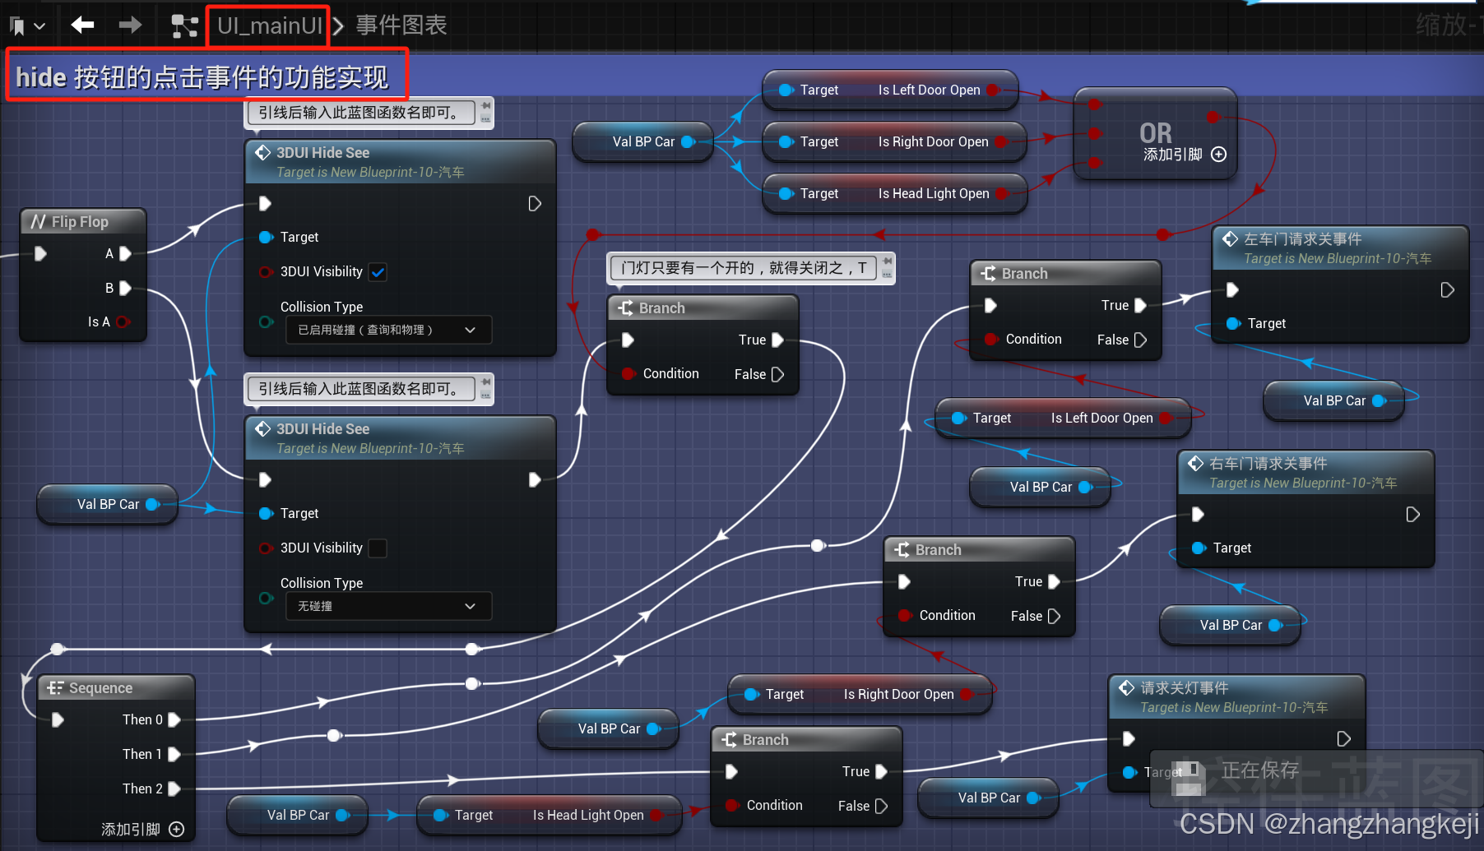Viewport: 1484px width, 851px height.
Task: Click True pin of Branch near 右车门请求关事件
Action: (x=1054, y=582)
